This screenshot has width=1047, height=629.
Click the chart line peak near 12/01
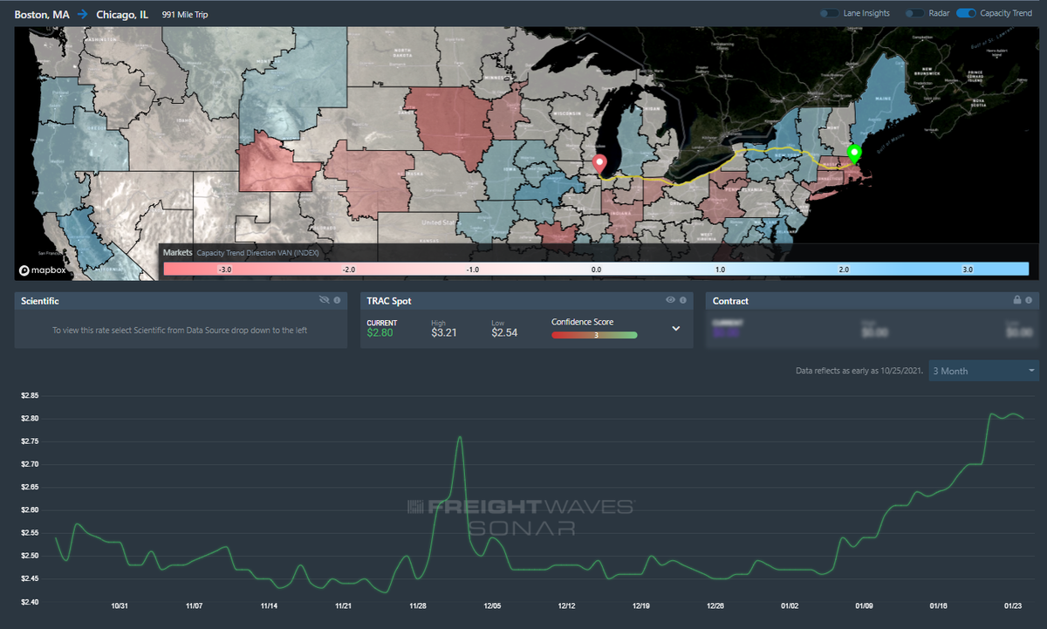click(460, 437)
